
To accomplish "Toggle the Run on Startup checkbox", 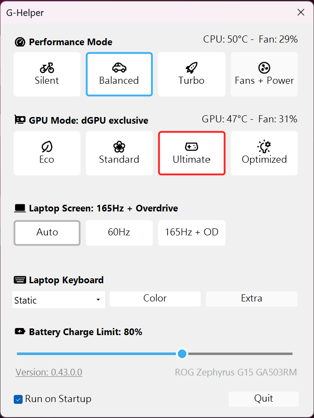I will click(18, 399).
